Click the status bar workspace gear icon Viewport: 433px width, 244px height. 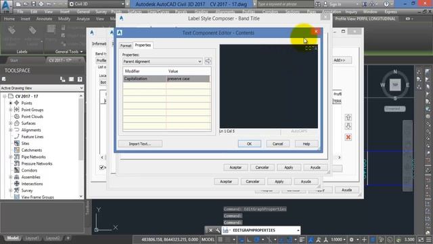(x=352, y=239)
